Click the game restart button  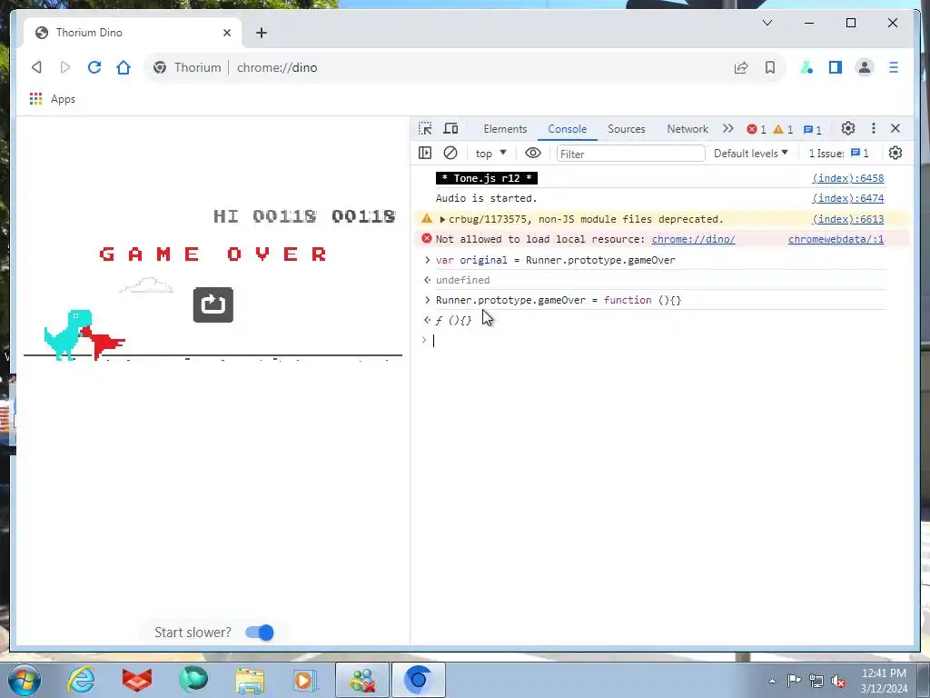pyautogui.click(x=213, y=304)
